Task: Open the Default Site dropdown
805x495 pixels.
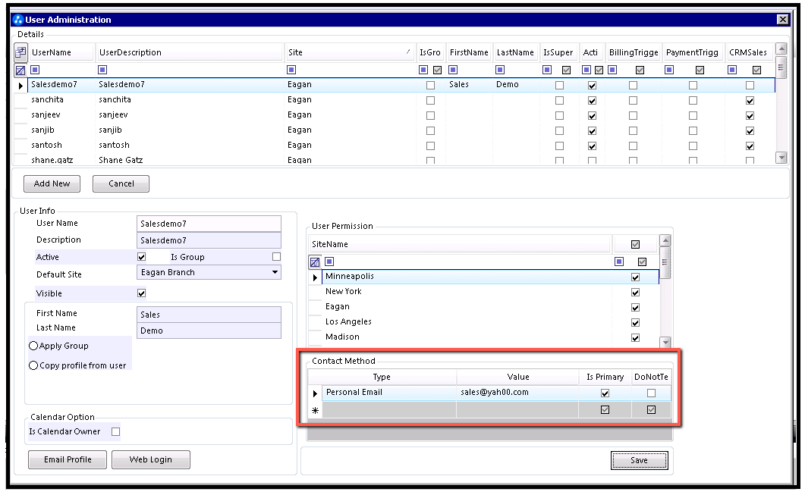Action: pyautogui.click(x=275, y=272)
